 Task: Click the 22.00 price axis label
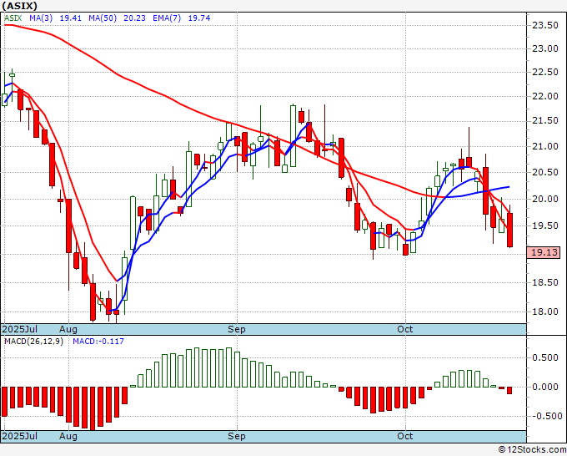click(x=545, y=96)
